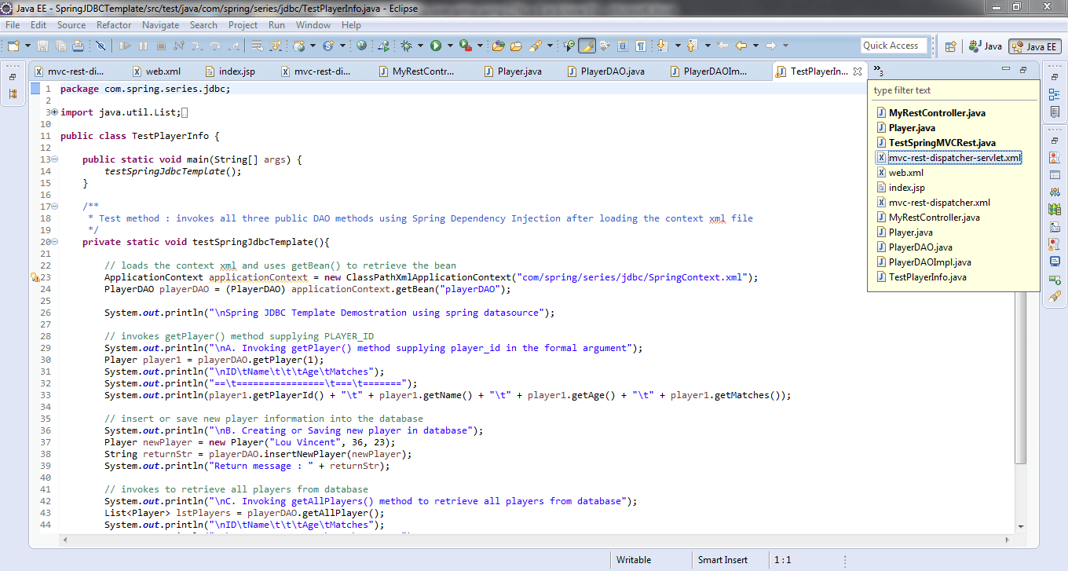Print the current source file
The width and height of the screenshot is (1068, 571).
tap(77, 45)
